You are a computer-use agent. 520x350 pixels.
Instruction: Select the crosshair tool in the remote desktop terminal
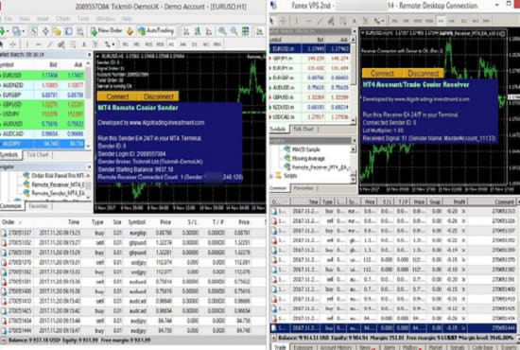283,21
